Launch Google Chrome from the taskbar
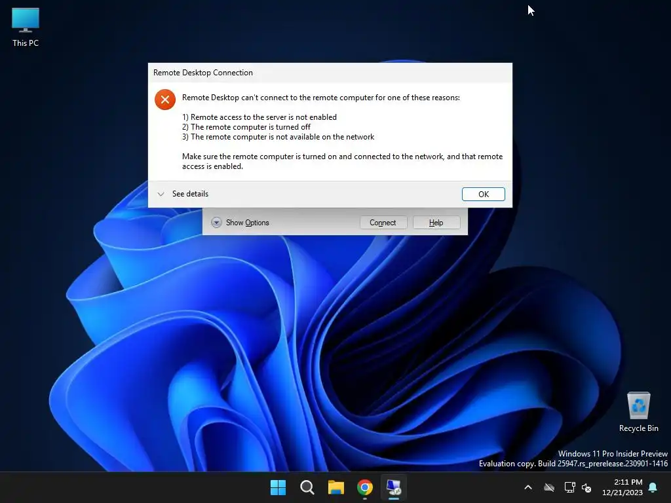This screenshot has width=671, height=503. click(x=364, y=487)
